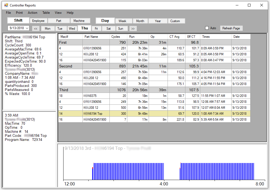Select Fri in the day selector
The height and width of the screenshot is (190, 270).
click(x=96, y=29)
